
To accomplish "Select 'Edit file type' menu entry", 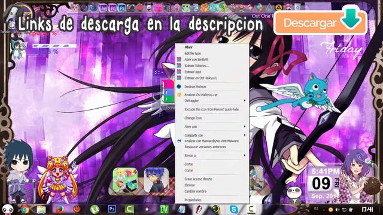I will (x=212, y=53).
